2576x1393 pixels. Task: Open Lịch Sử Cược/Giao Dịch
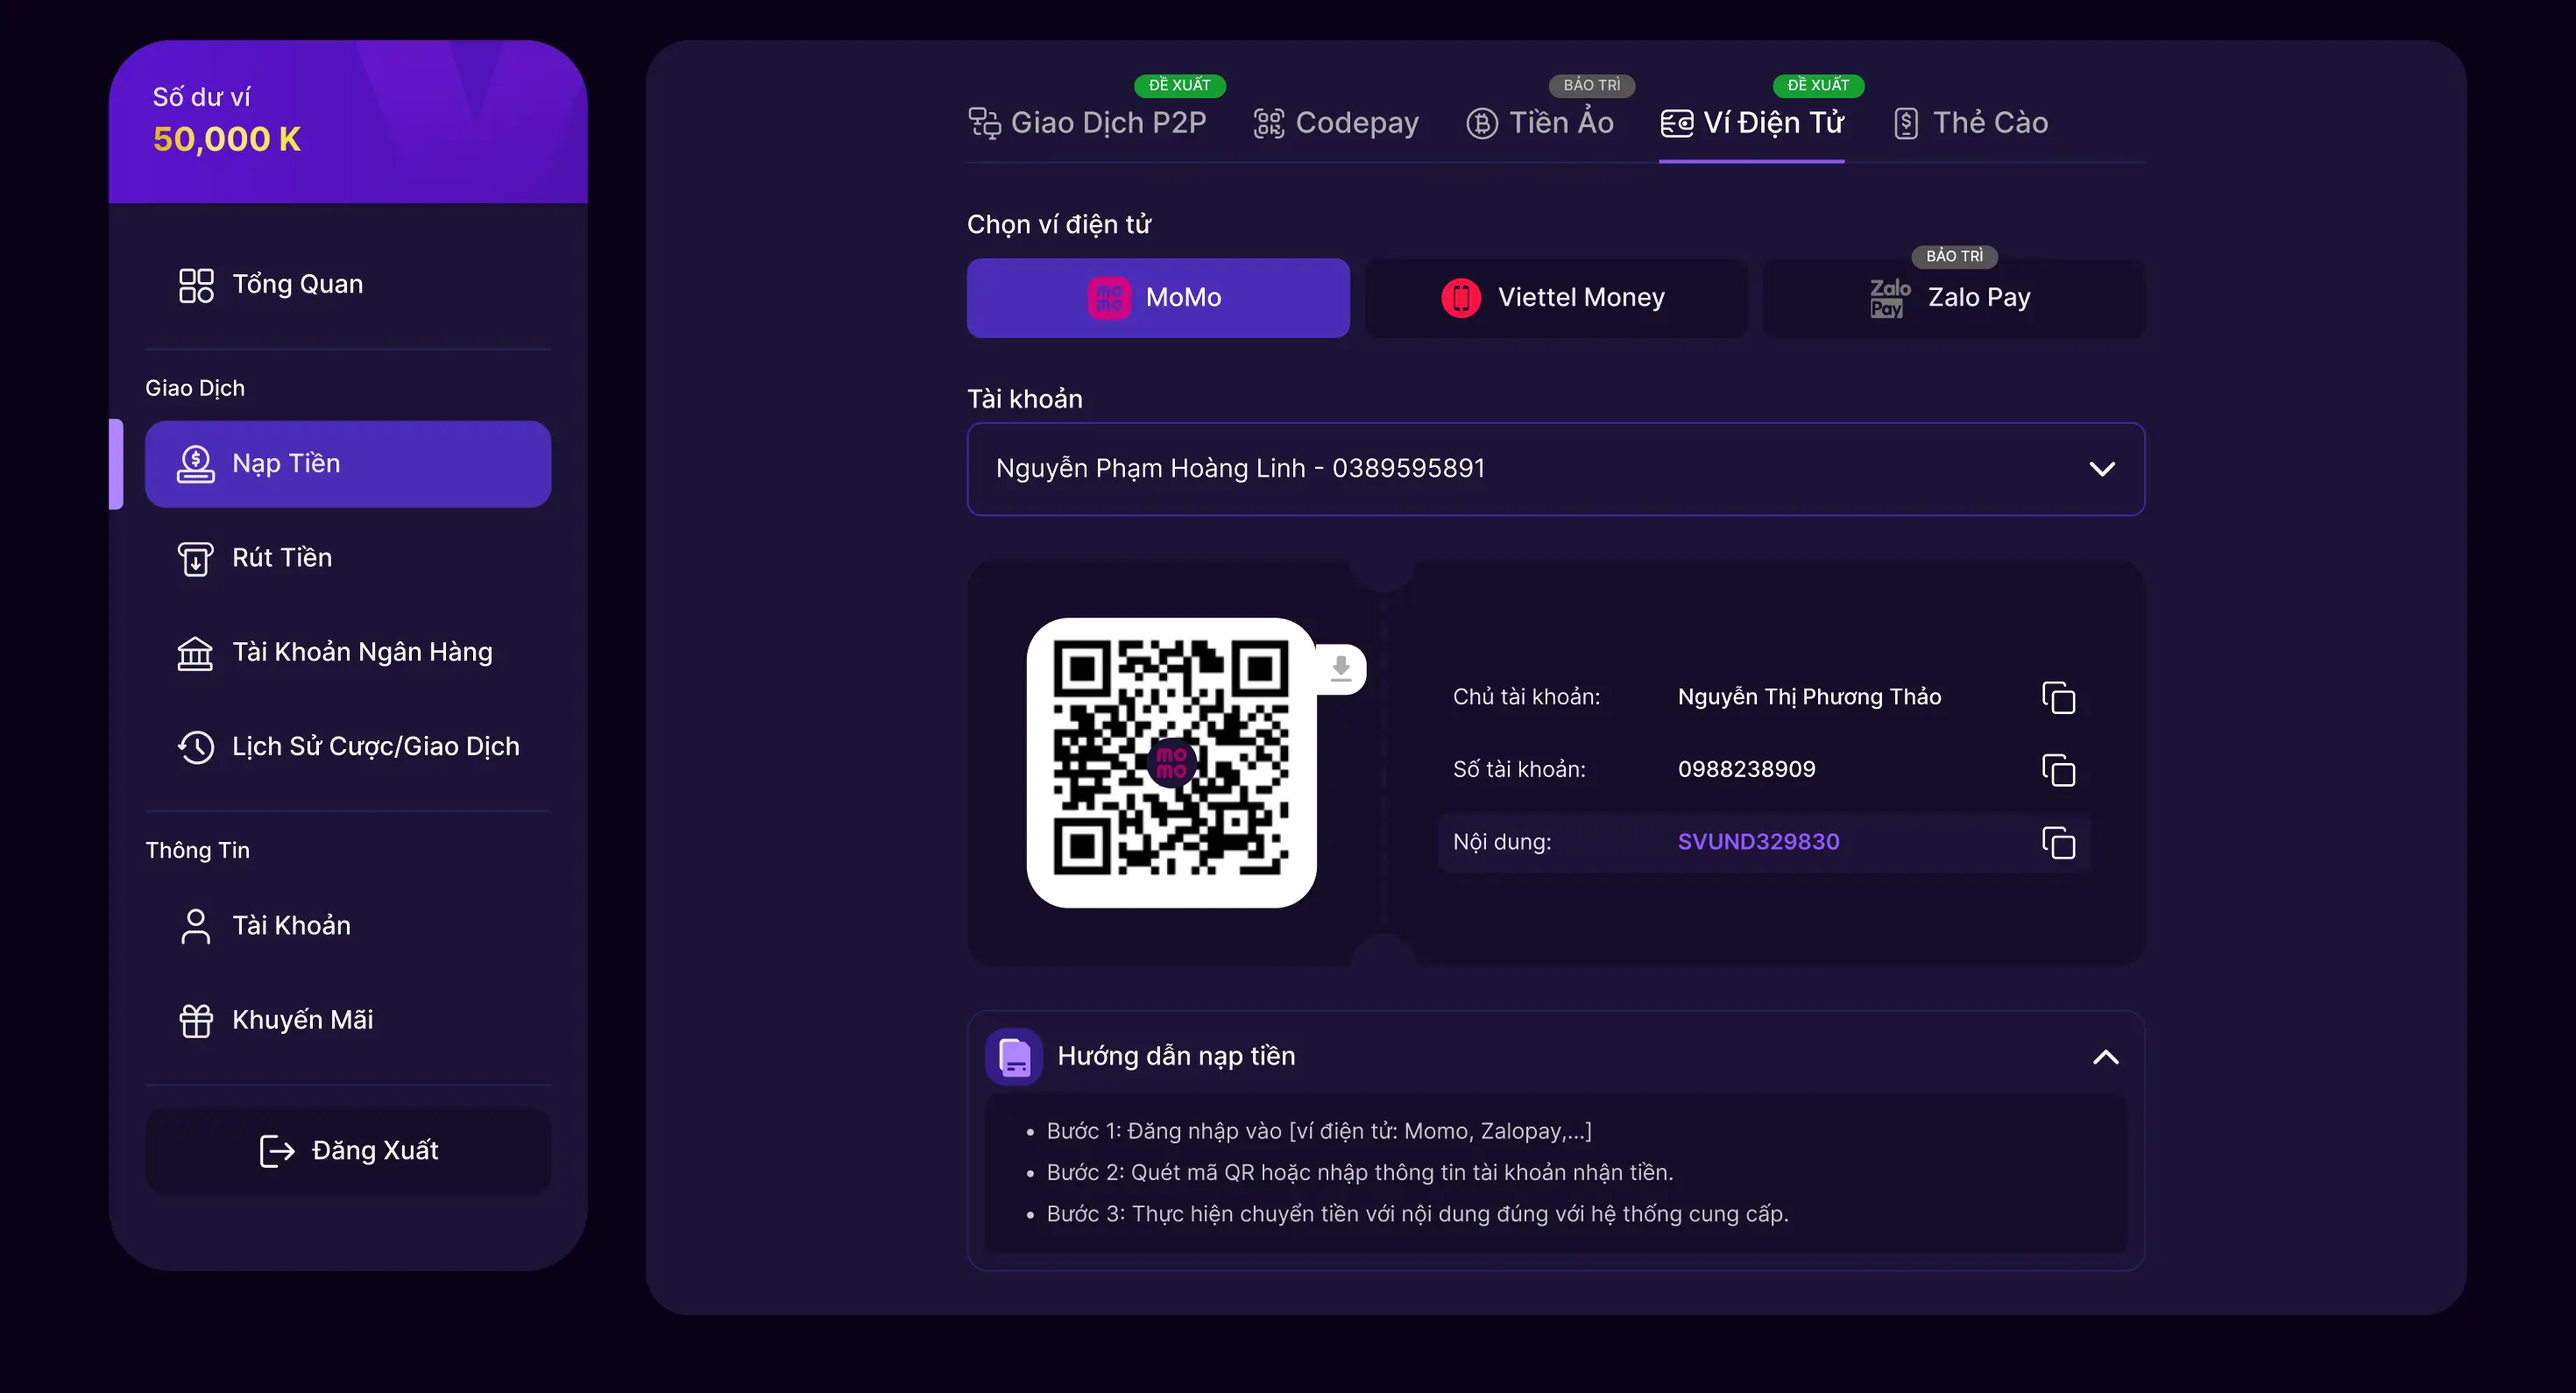[348, 747]
